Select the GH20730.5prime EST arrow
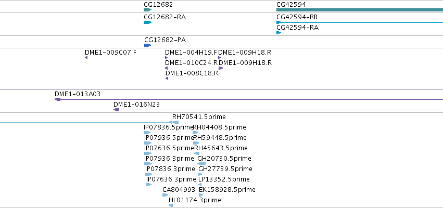The width and height of the screenshot is (443, 208). (201, 164)
